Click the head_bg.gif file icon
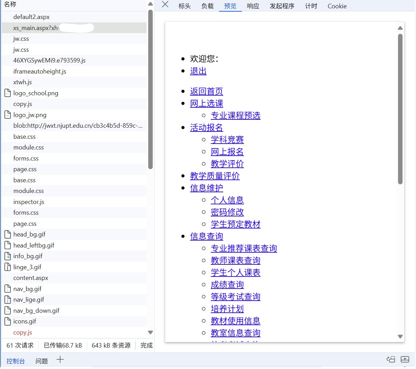Screen dimensions: 416x369 [x=7, y=235]
